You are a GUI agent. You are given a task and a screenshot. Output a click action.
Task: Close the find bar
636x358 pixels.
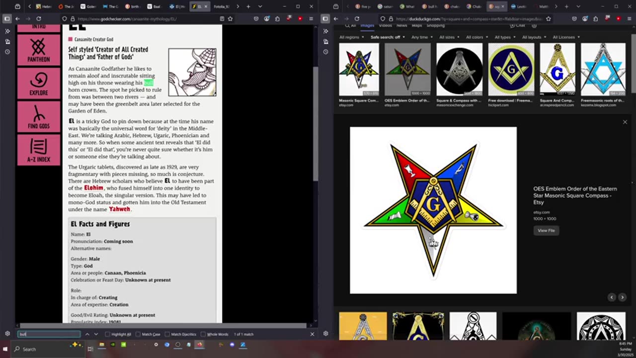[x=312, y=334]
